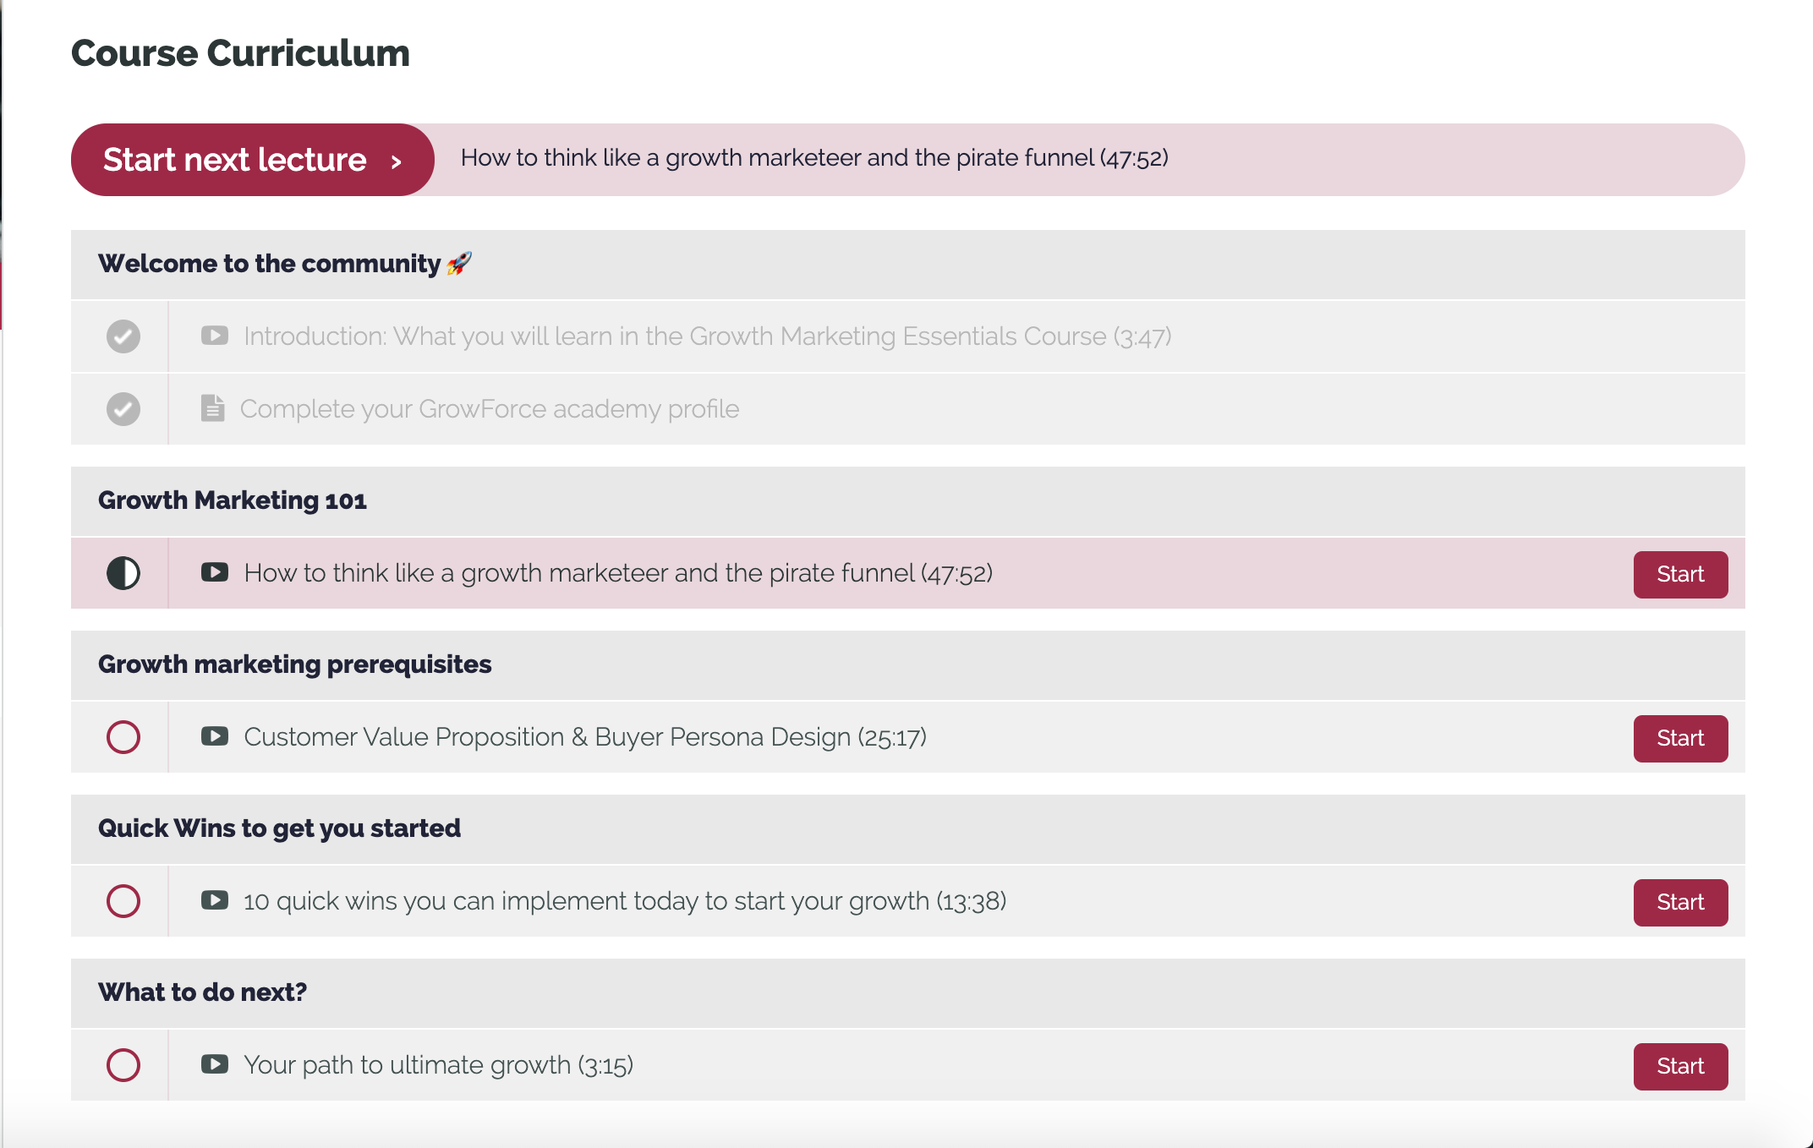Click the chevron arrow inside Start next lecture
Screen dimensions: 1813x1148
396,160
